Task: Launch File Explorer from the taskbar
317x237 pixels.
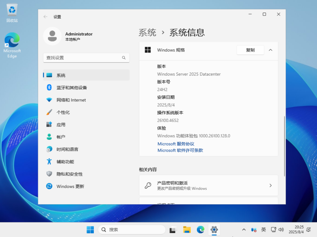Action: 187,230
